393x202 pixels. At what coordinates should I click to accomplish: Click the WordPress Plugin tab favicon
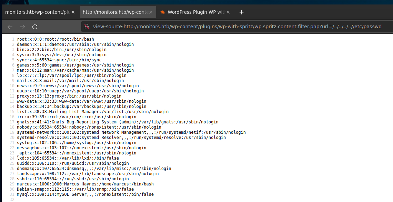click(163, 12)
